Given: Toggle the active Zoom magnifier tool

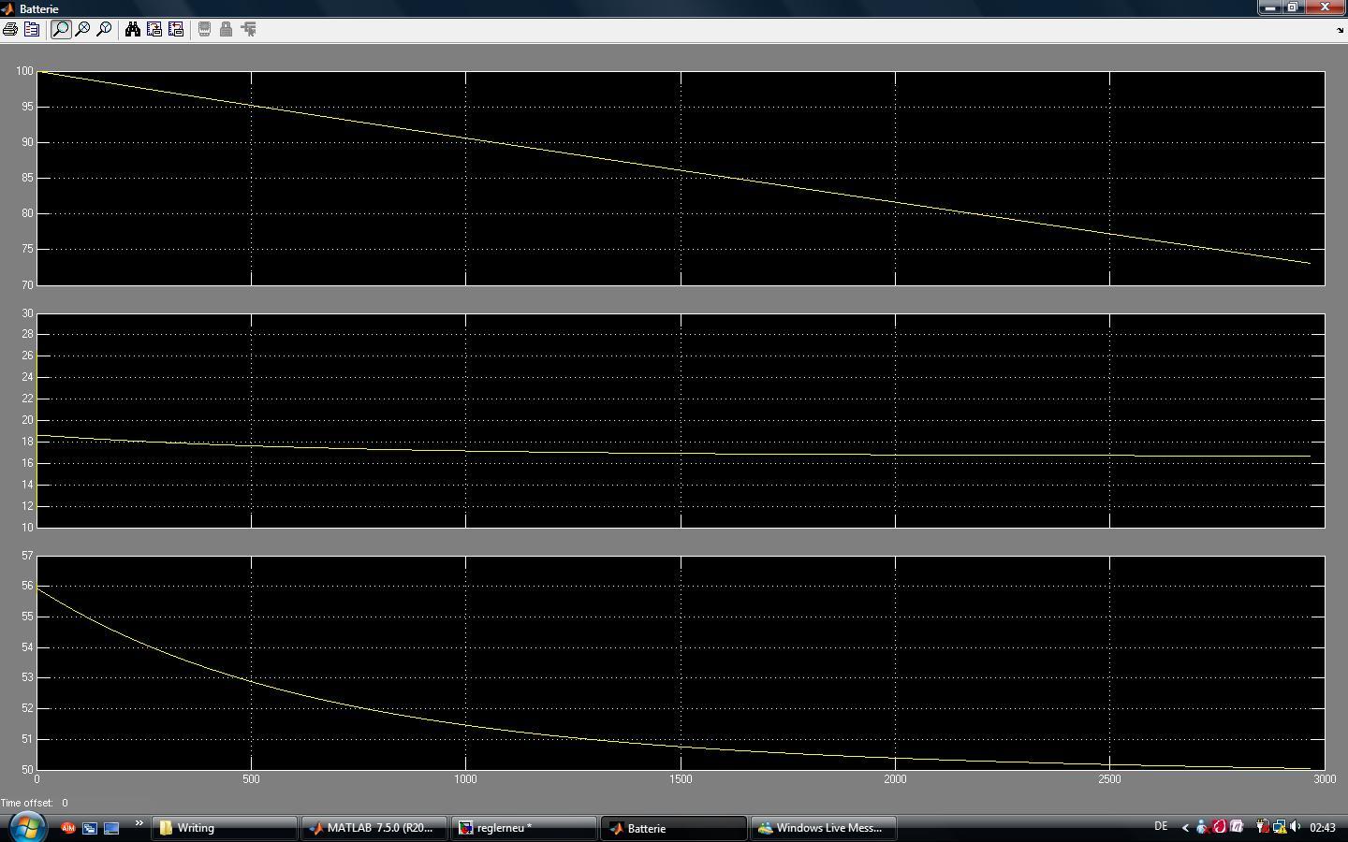Looking at the screenshot, I should pos(61,30).
